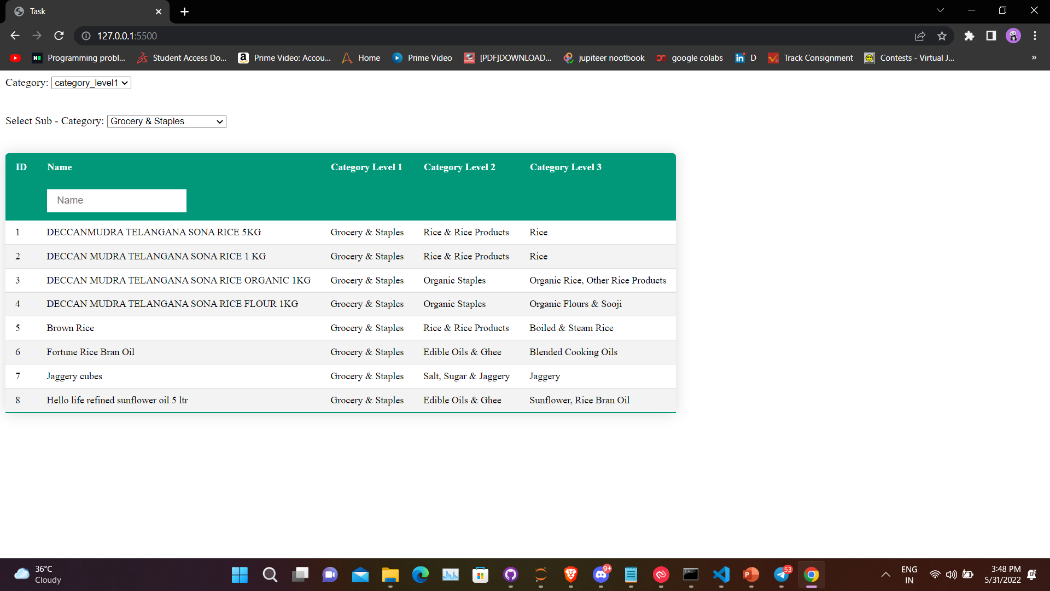Screen dimensions: 1050x591
Task: Open the browser extensions puzzle icon
Action: [x=969, y=36]
